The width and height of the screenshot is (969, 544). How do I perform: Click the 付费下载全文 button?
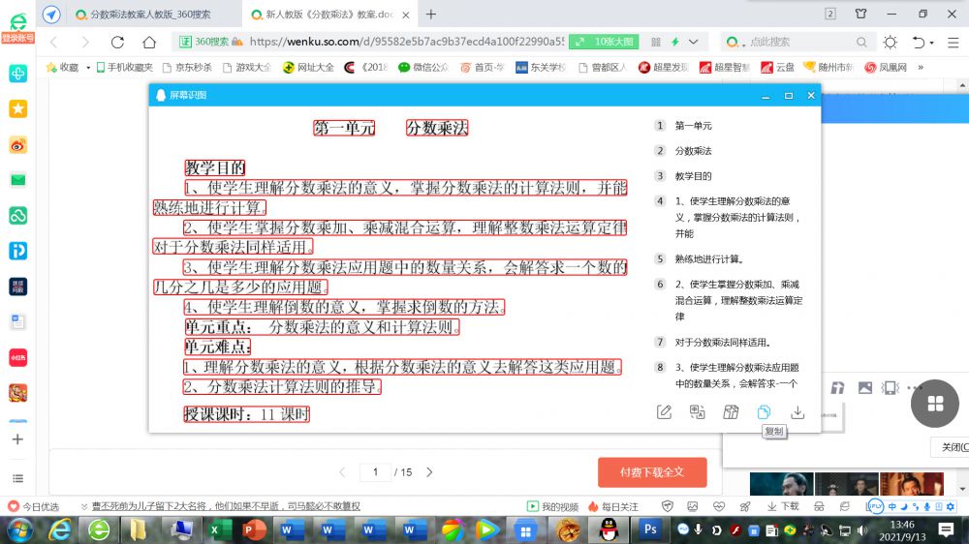coord(651,472)
